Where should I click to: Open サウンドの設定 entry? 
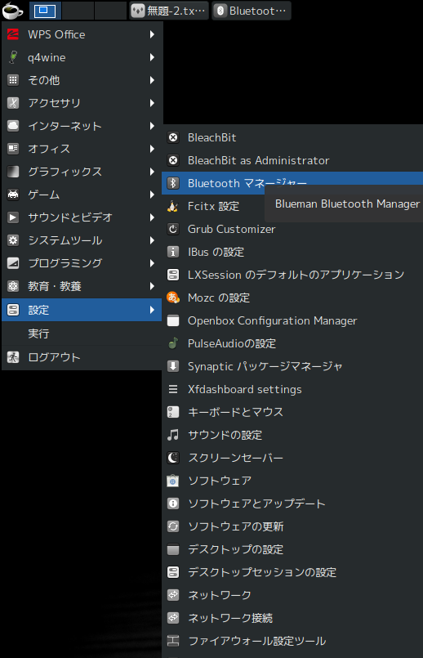click(292, 435)
